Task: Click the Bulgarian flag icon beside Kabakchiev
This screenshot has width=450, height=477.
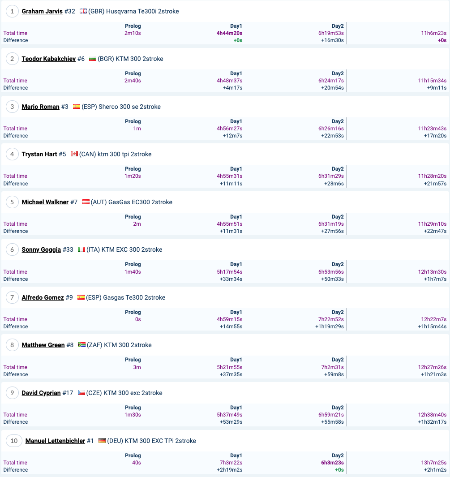Action: point(93,59)
